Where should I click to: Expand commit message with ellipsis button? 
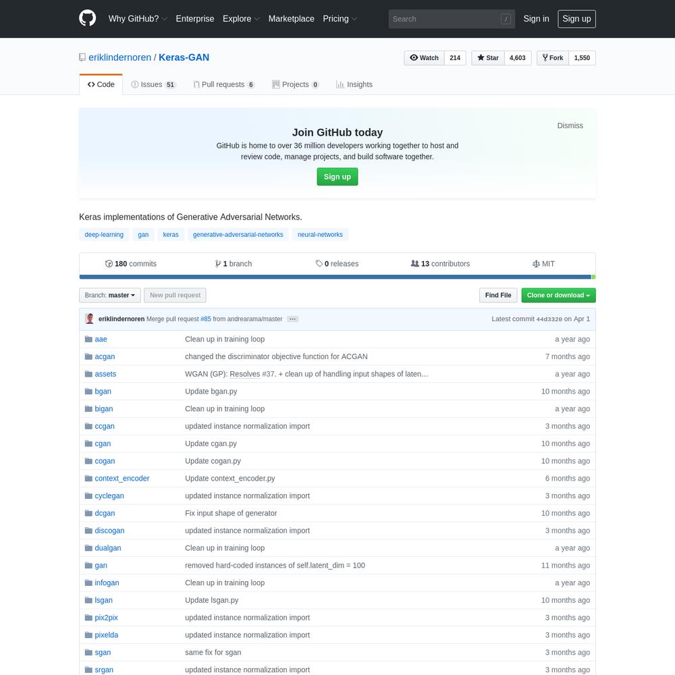[293, 319]
